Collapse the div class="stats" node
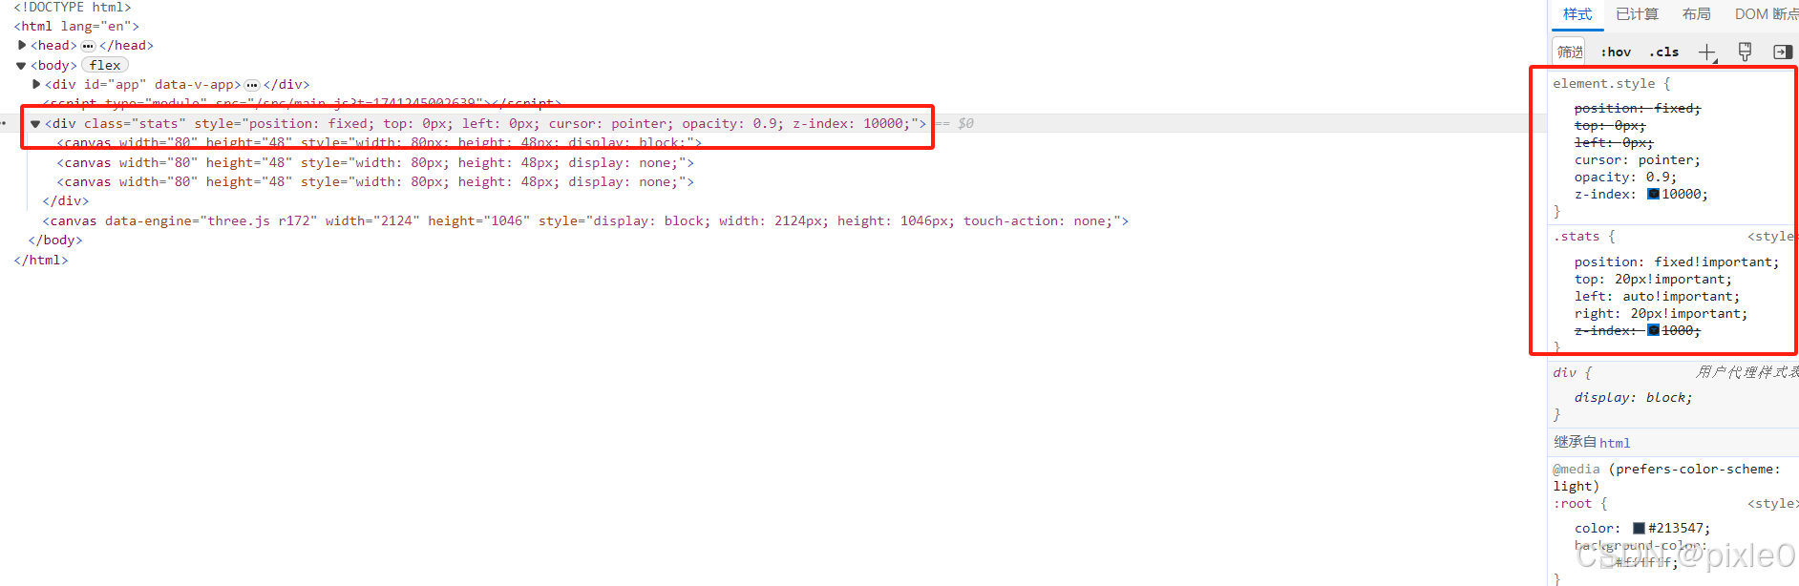 click(35, 124)
